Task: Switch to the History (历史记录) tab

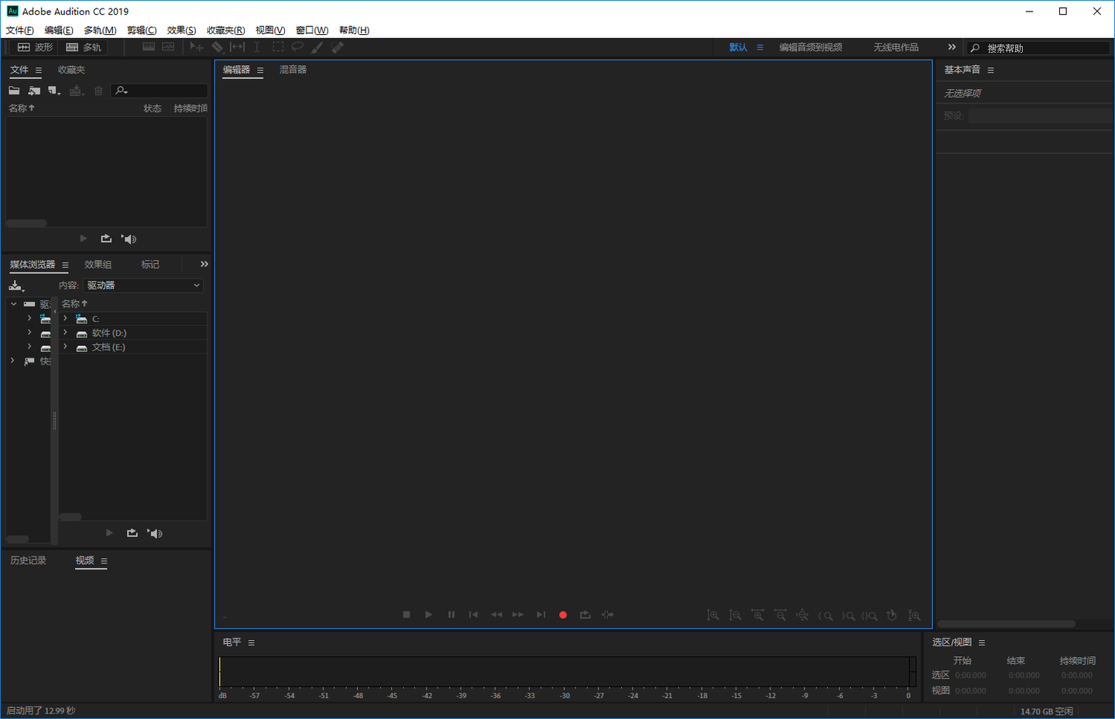Action: pyautogui.click(x=28, y=560)
